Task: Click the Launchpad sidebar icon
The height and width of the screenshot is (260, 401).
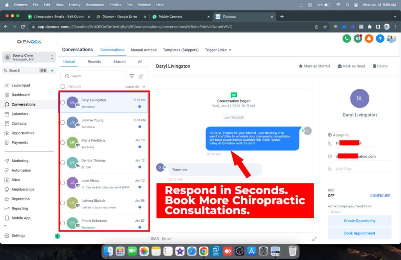Action: 7,85
